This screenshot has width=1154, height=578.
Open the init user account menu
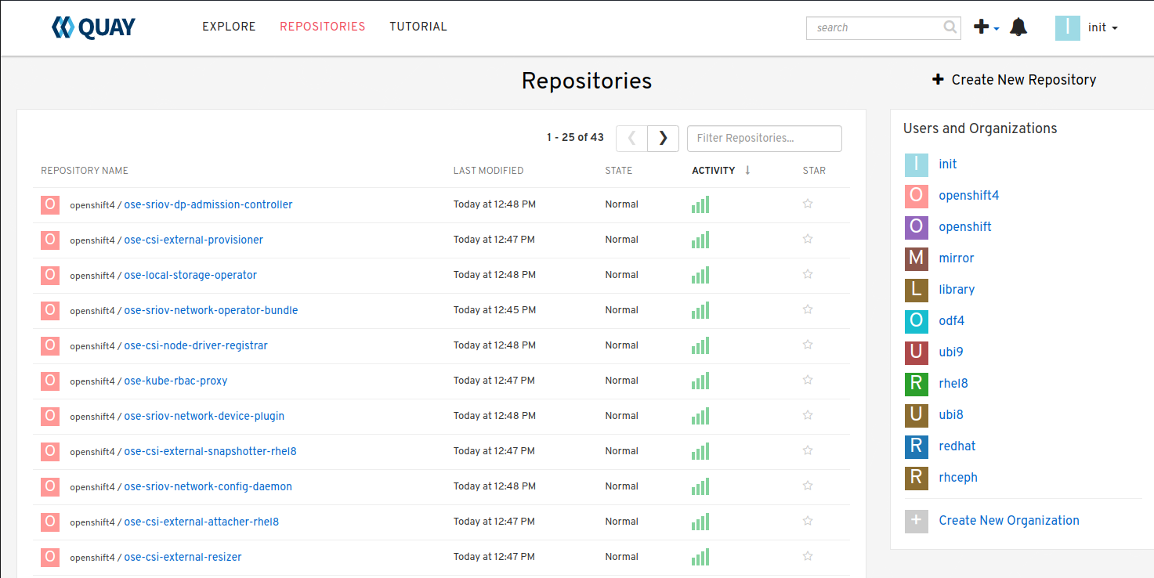pos(1086,27)
